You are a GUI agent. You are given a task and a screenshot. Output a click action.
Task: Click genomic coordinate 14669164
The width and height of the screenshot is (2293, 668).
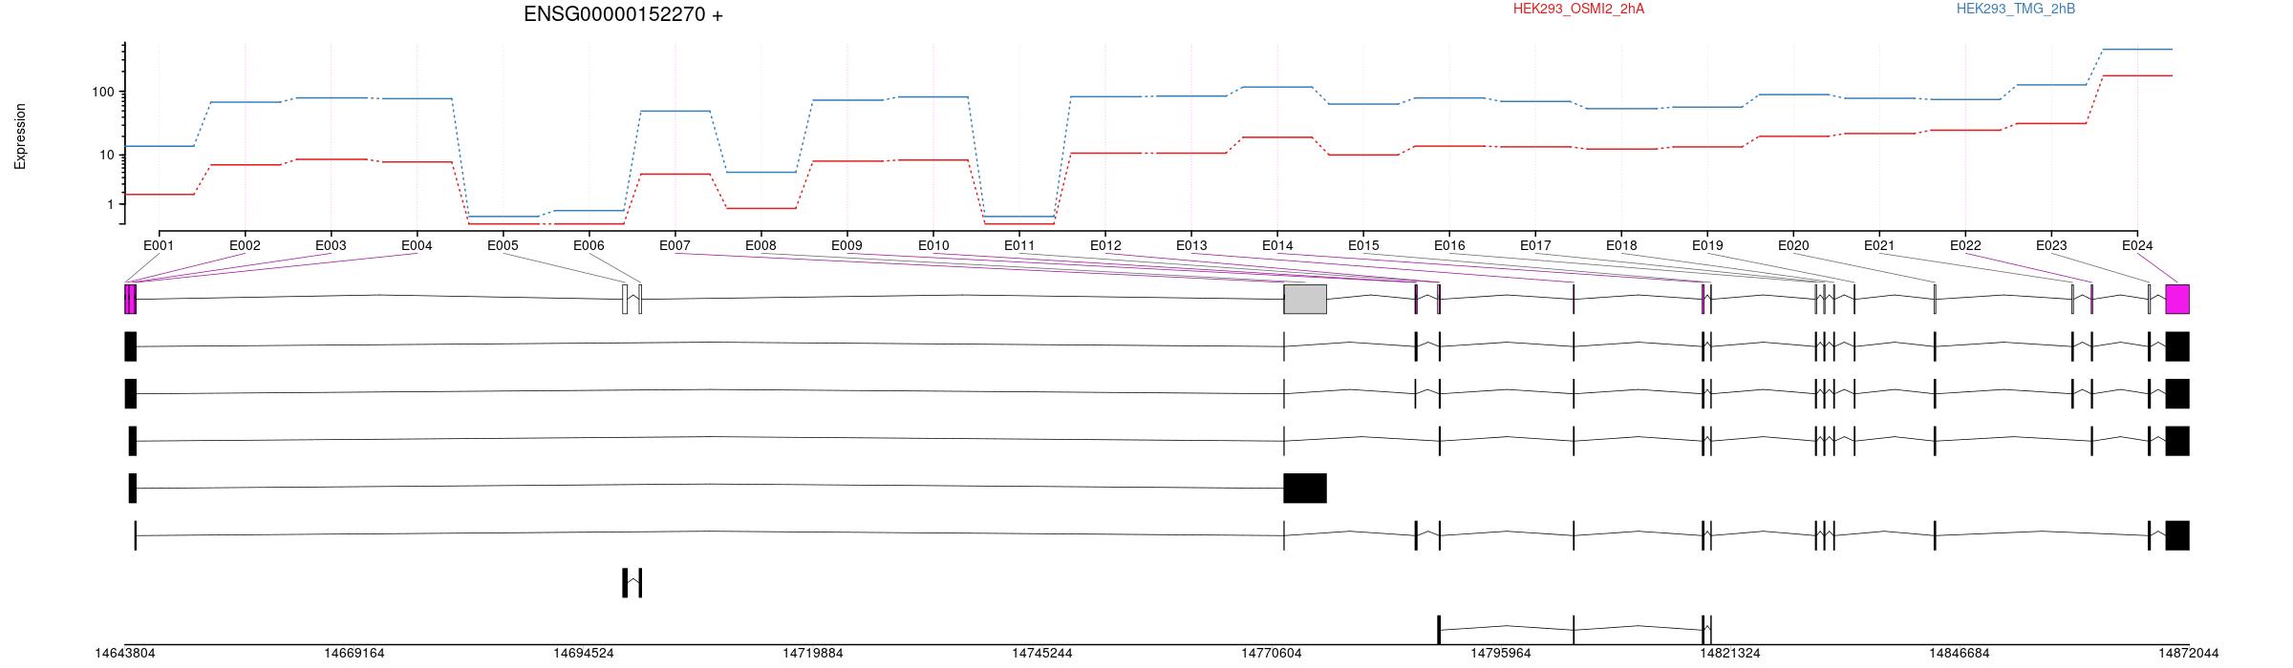[x=354, y=654]
